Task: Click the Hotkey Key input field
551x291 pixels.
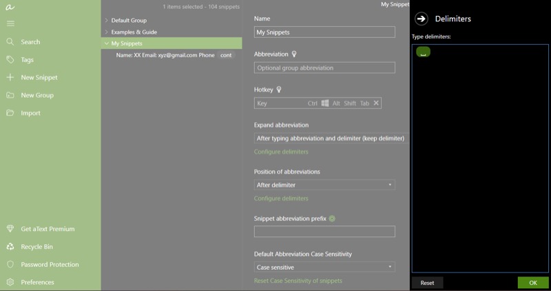Action: [x=280, y=103]
